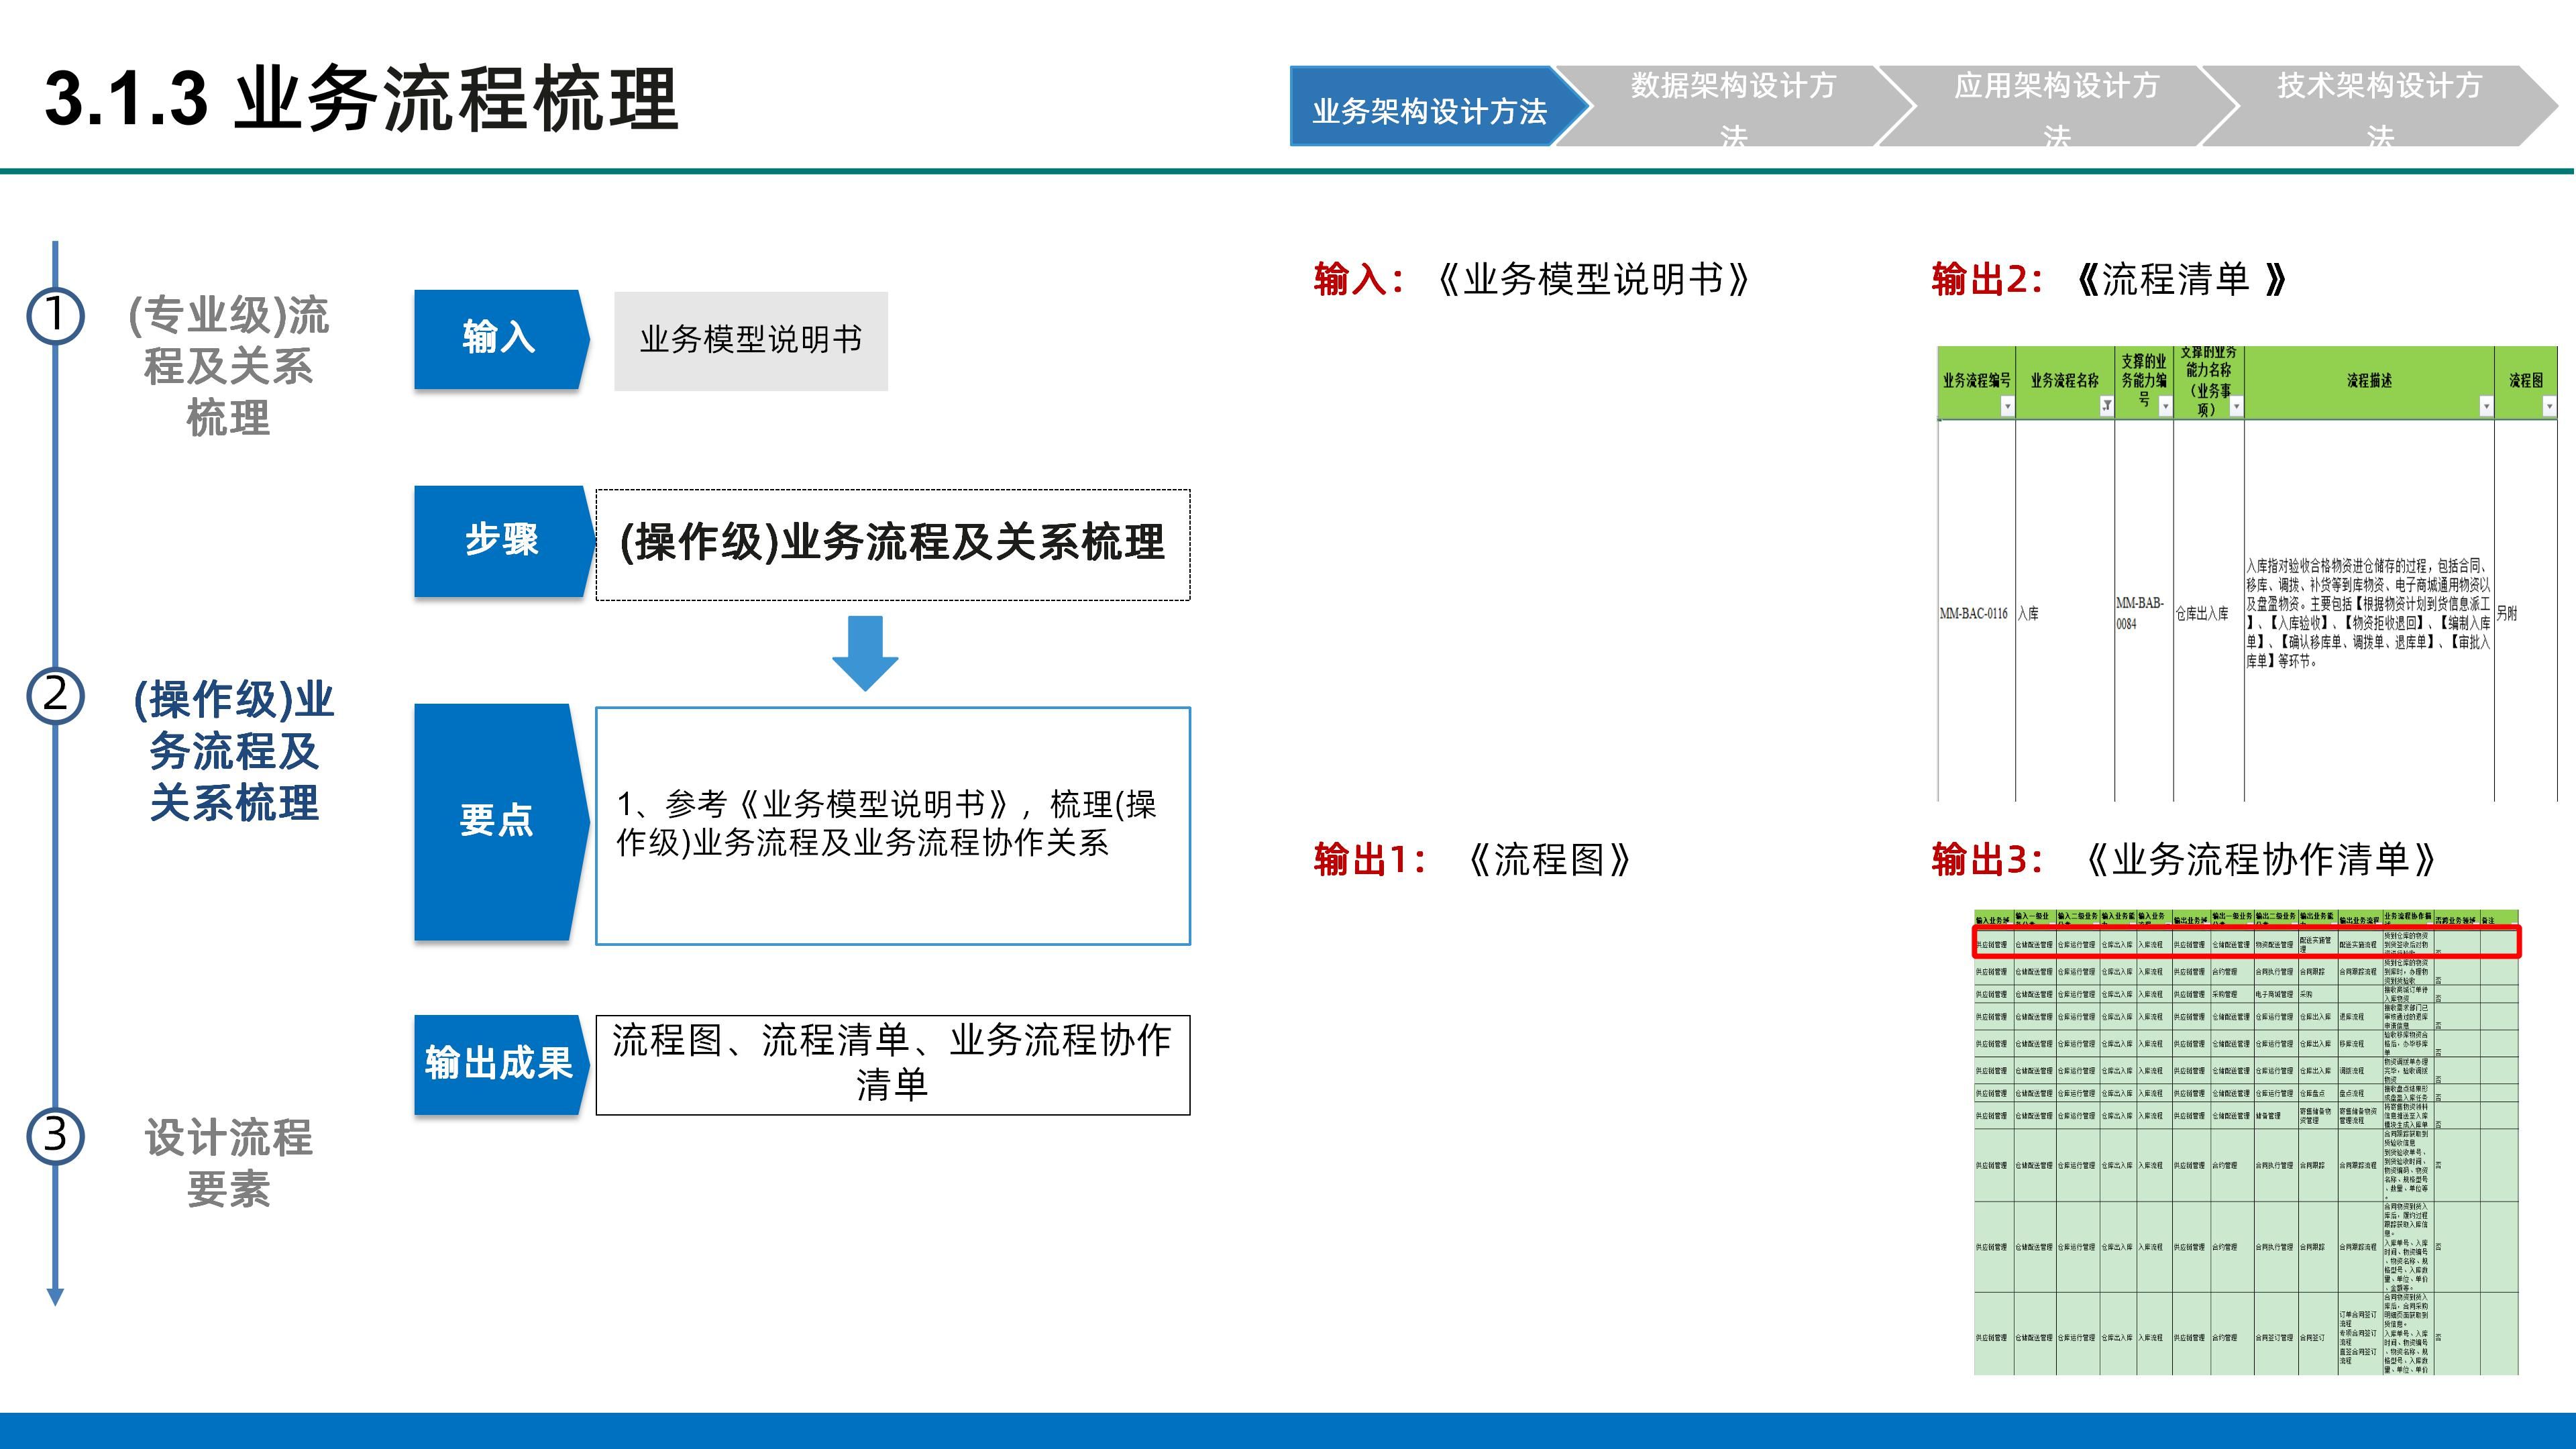
Task: Select timeline step (专业级)流程及关系梳理
Action: (x=229, y=366)
